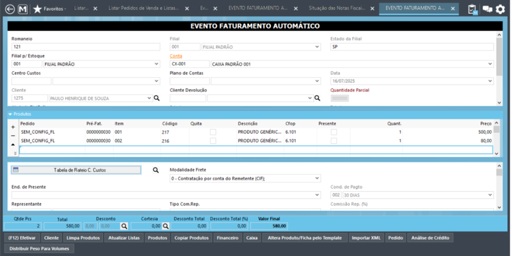Open the chat messages icon
511x256 pixels.
tap(487, 9)
